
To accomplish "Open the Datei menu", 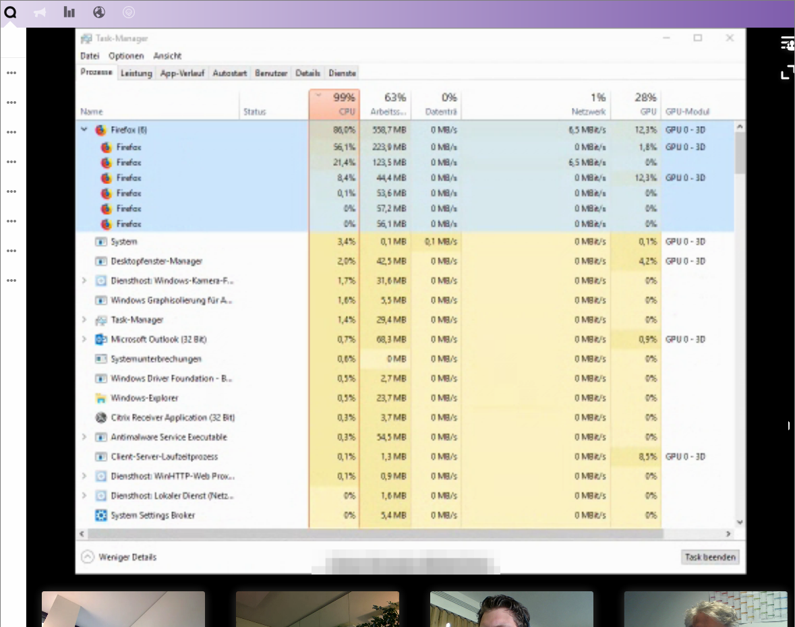I will coord(90,56).
